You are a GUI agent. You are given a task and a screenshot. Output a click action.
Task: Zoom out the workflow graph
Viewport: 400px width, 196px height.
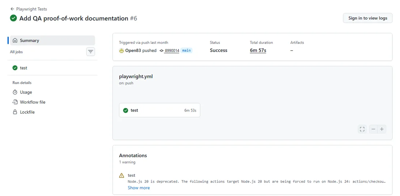373,129
